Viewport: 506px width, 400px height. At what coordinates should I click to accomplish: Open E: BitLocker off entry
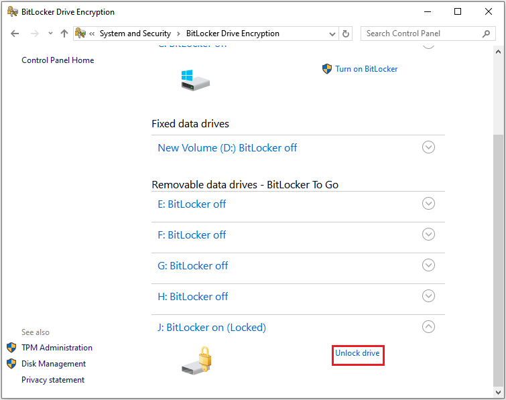point(192,204)
